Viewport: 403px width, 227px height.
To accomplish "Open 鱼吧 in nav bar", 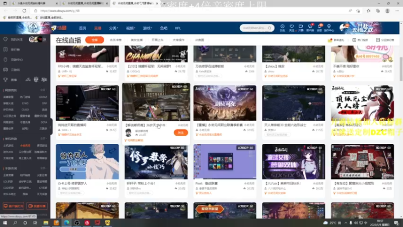I will point(164,28).
